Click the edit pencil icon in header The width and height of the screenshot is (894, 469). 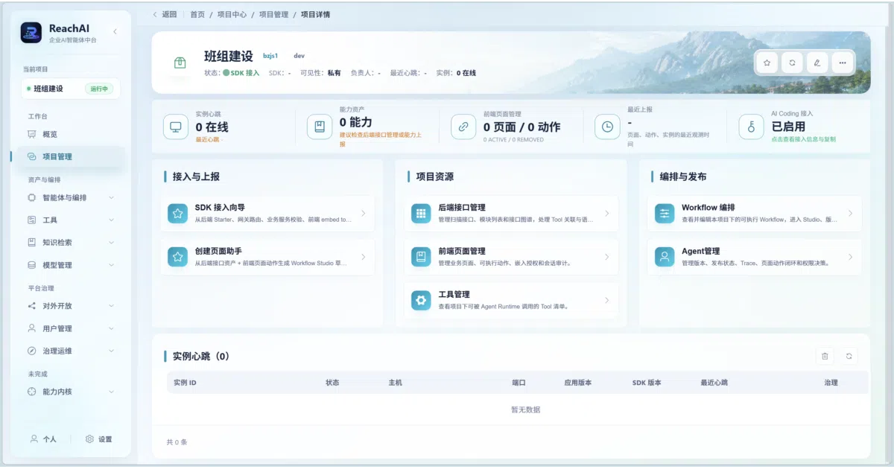[x=817, y=63]
